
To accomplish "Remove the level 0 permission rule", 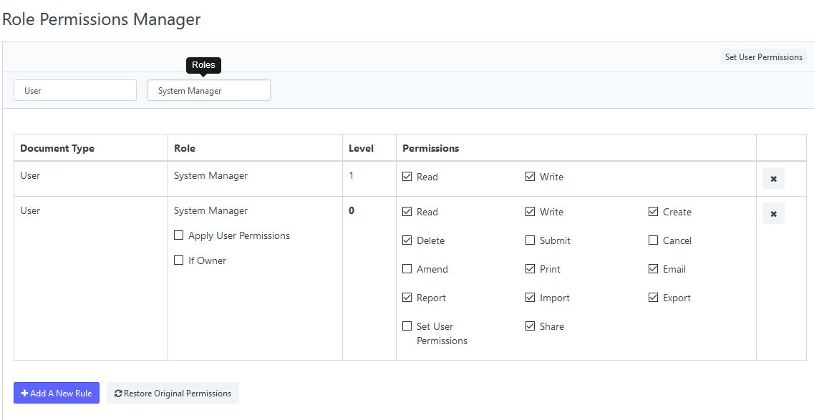I will coord(773,213).
